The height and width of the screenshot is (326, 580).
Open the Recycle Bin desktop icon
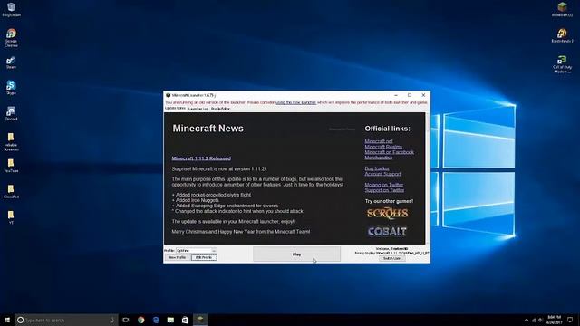pyautogui.click(x=11, y=10)
